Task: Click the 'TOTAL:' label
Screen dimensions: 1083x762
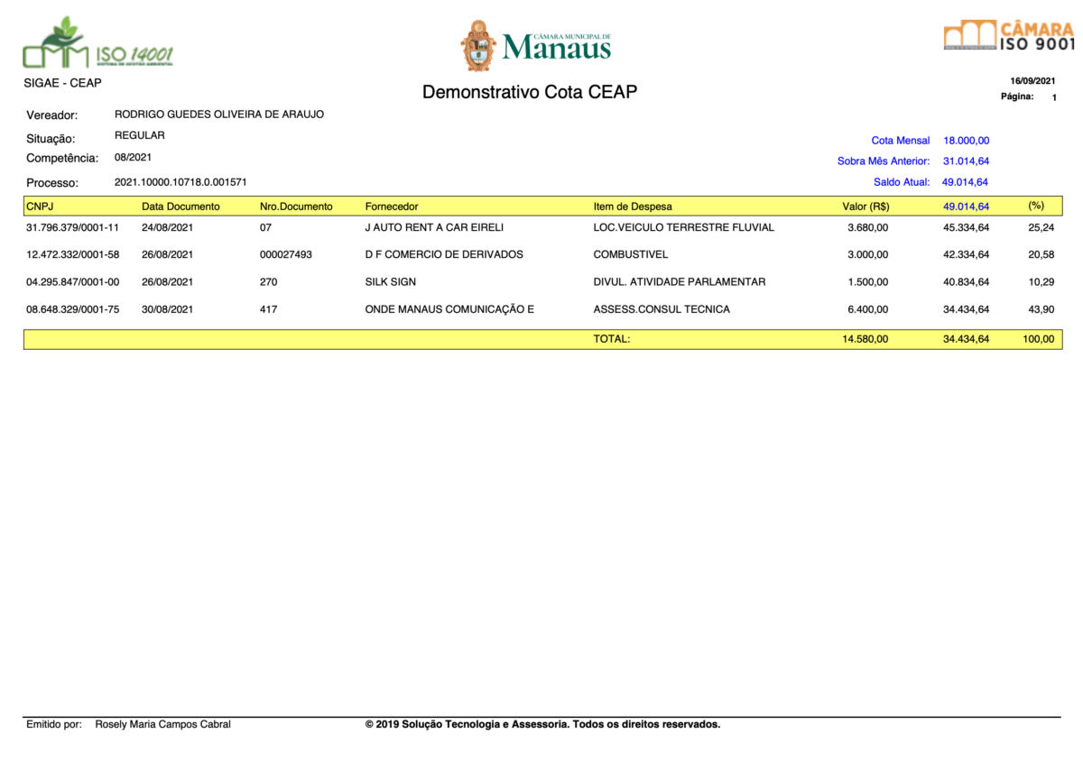Action: click(611, 339)
